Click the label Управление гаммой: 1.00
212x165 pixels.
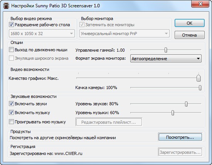pos(100,50)
